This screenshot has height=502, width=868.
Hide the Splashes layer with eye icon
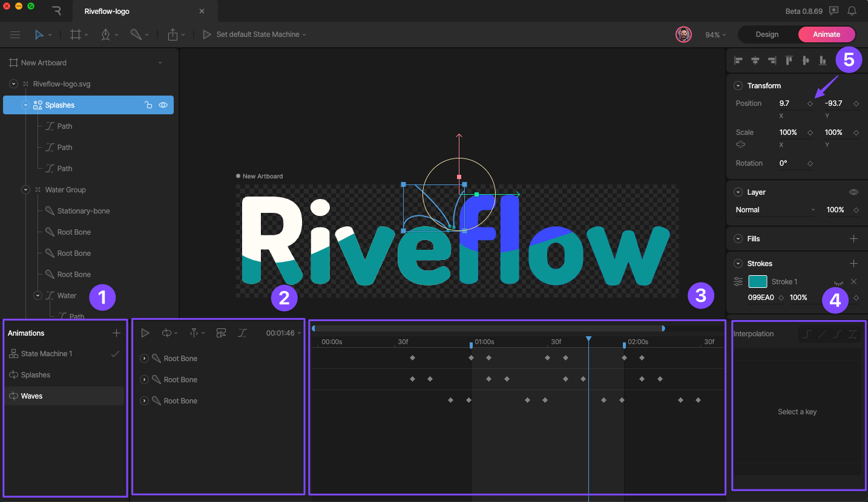163,105
